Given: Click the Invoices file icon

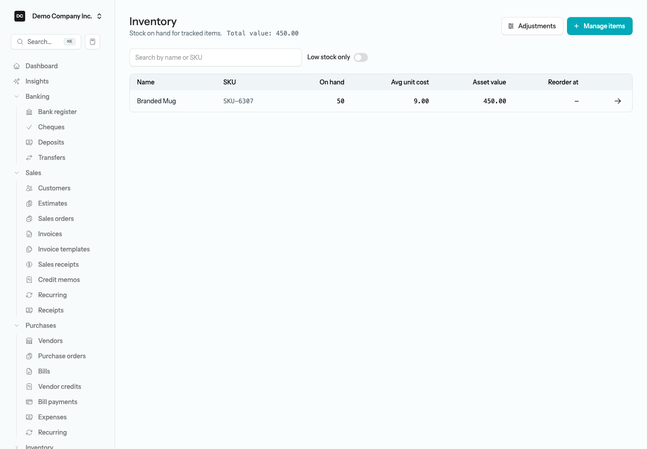Looking at the screenshot, I should [x=29, y=234].
